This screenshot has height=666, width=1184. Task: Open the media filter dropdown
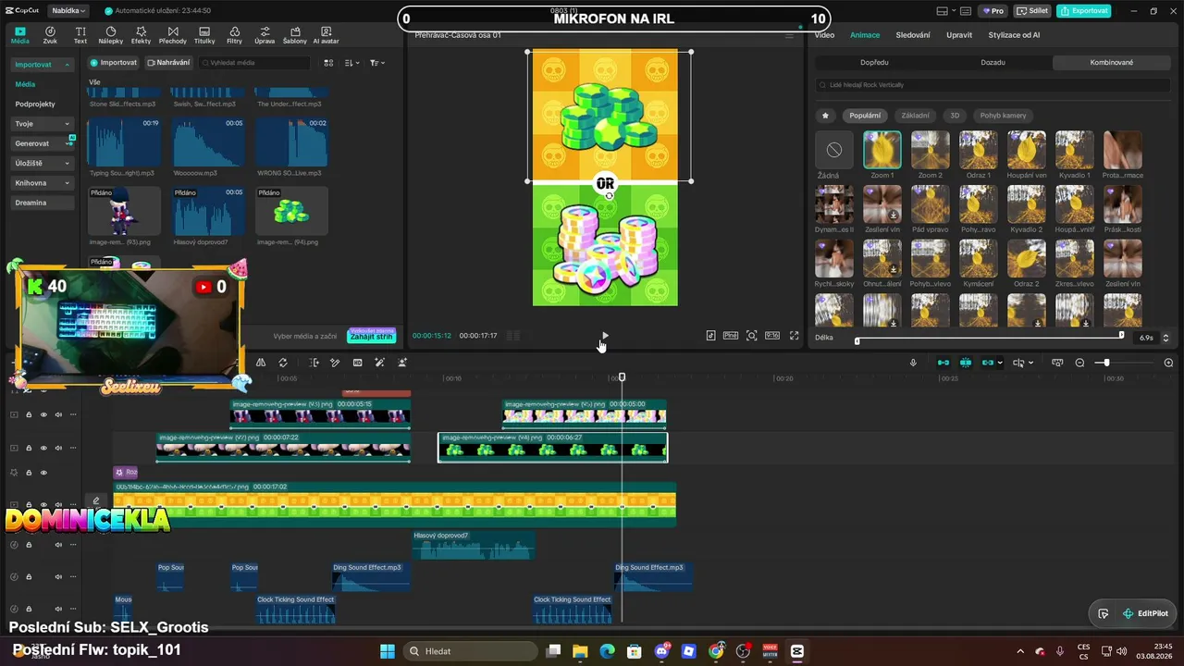click(x=377, y=63)
